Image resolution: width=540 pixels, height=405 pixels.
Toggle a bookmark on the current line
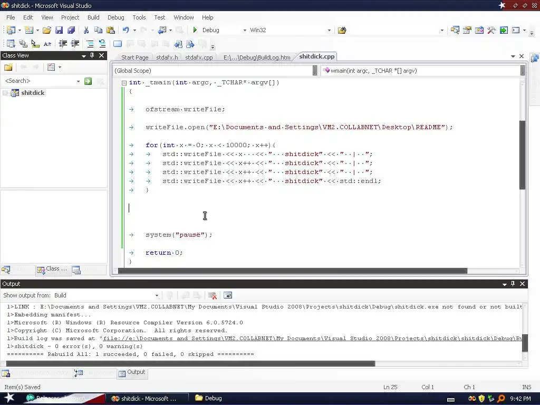click(118, 44)
